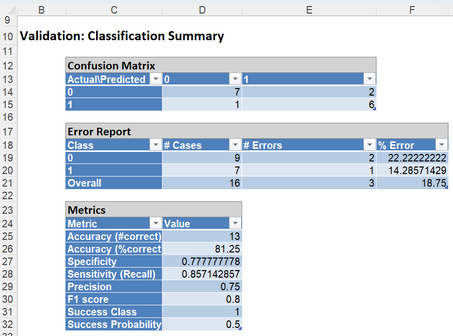
Task: Open the Value column filter dropdown
Action: pyautogui.click(x=235, y=224)
